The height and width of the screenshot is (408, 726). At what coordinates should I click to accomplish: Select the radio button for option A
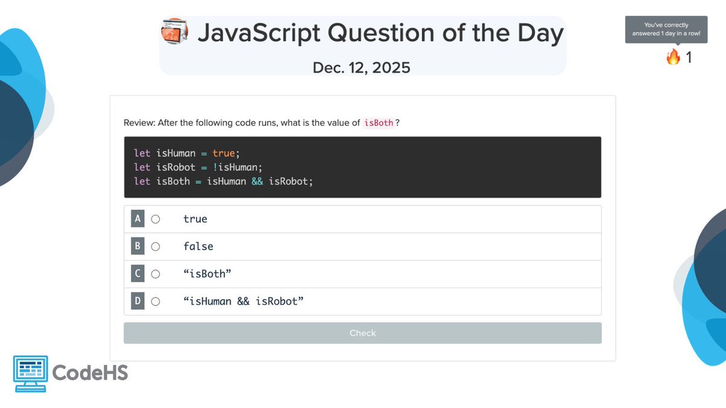tap(155, 219)
